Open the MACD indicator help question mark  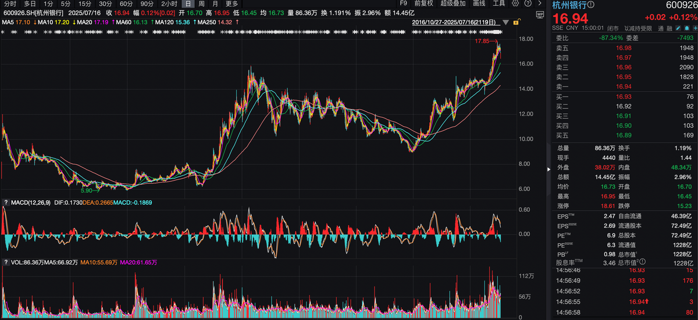click(6, 202)
